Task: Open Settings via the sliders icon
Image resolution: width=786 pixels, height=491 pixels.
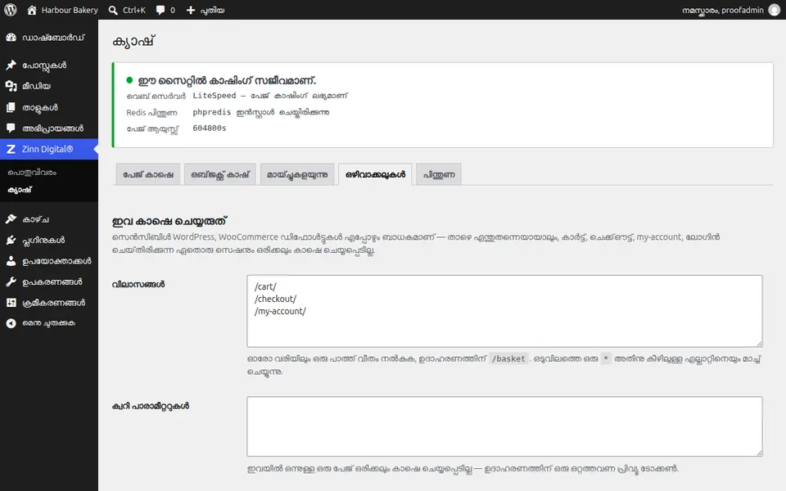Action: click(x=11, y=303)
